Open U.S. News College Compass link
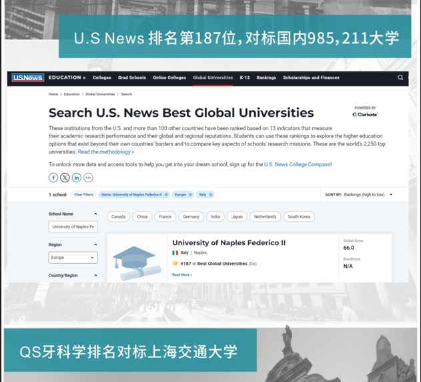Screen dimensions: 421x382 tap(298, 164)
